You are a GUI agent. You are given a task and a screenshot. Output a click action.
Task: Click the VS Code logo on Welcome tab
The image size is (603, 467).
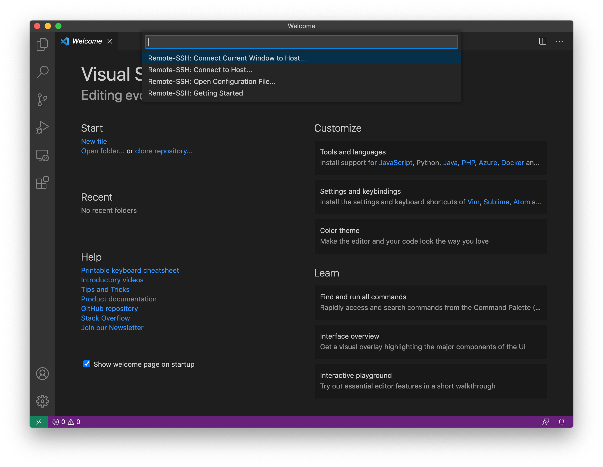pyautogui.click(x=64, y=41)
